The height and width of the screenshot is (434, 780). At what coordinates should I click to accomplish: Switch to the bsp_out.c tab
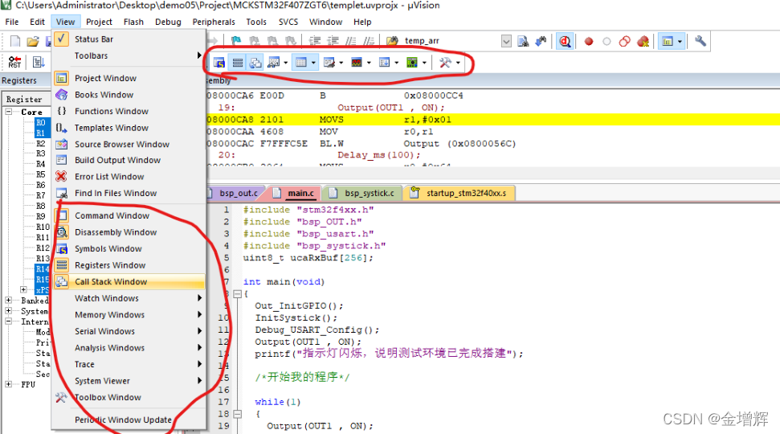(236, 193)
